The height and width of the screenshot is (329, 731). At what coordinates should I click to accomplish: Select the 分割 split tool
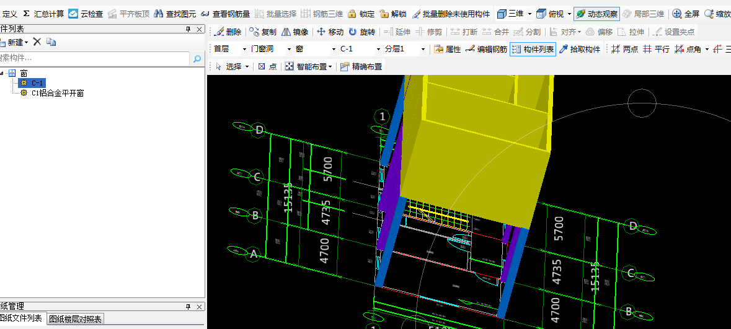coord(527,32)
